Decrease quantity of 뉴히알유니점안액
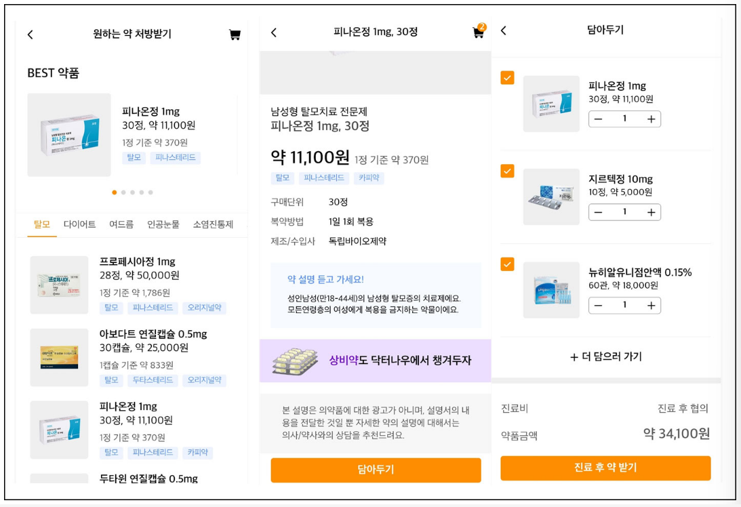 pyautogui.click(x=598, y=305)
